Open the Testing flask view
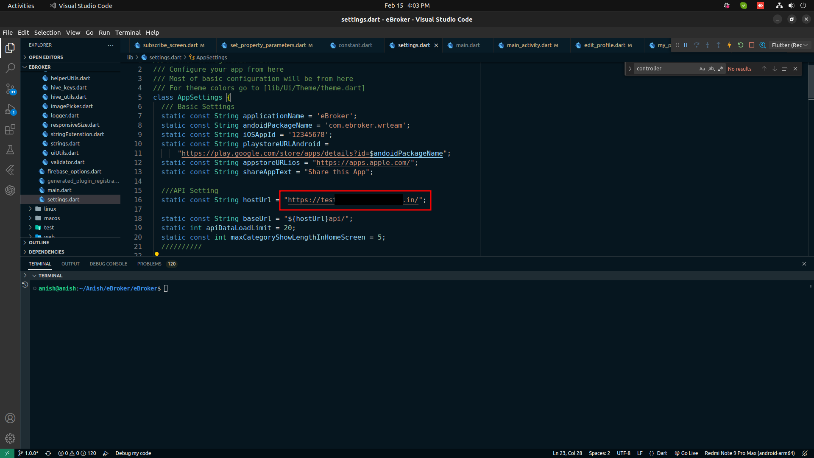This screenshot has height=458, width=814. point(10,150)
